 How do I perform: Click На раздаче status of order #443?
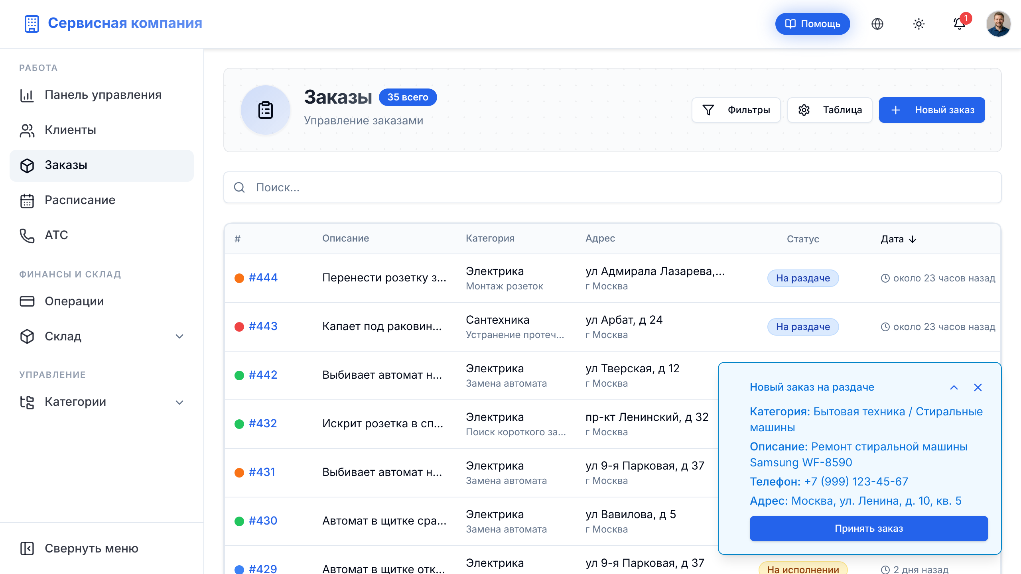click(x=803, y=327)
